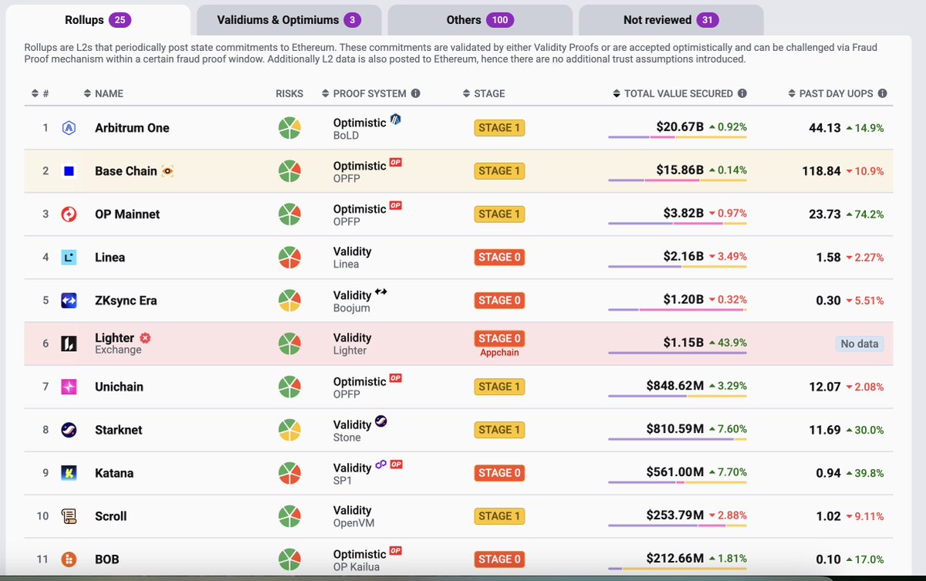
Task: Click info icon next to TOTAL VALUE SECURED
Action: pos(742,93)
